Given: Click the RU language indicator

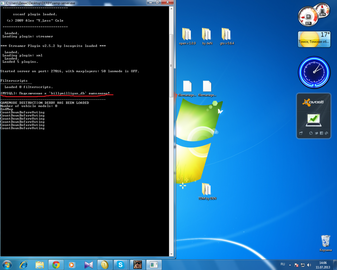Looking at the screenshot, I should point(283,264).
